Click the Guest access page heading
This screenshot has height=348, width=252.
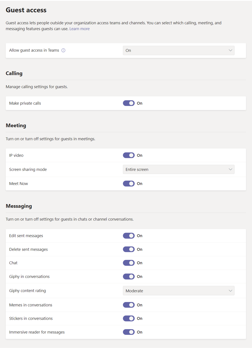(26, 10)
